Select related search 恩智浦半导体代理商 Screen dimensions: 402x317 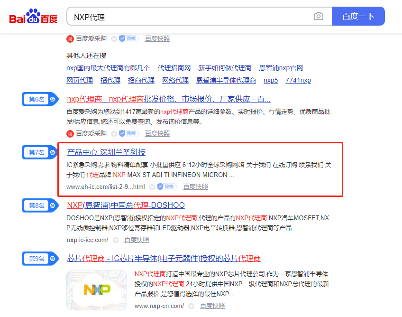click(226, 80)
